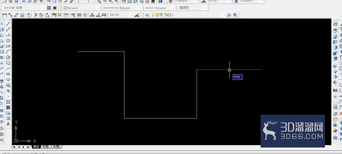
Task: Select the Hatch tool
Action: [x=8, y=102]
